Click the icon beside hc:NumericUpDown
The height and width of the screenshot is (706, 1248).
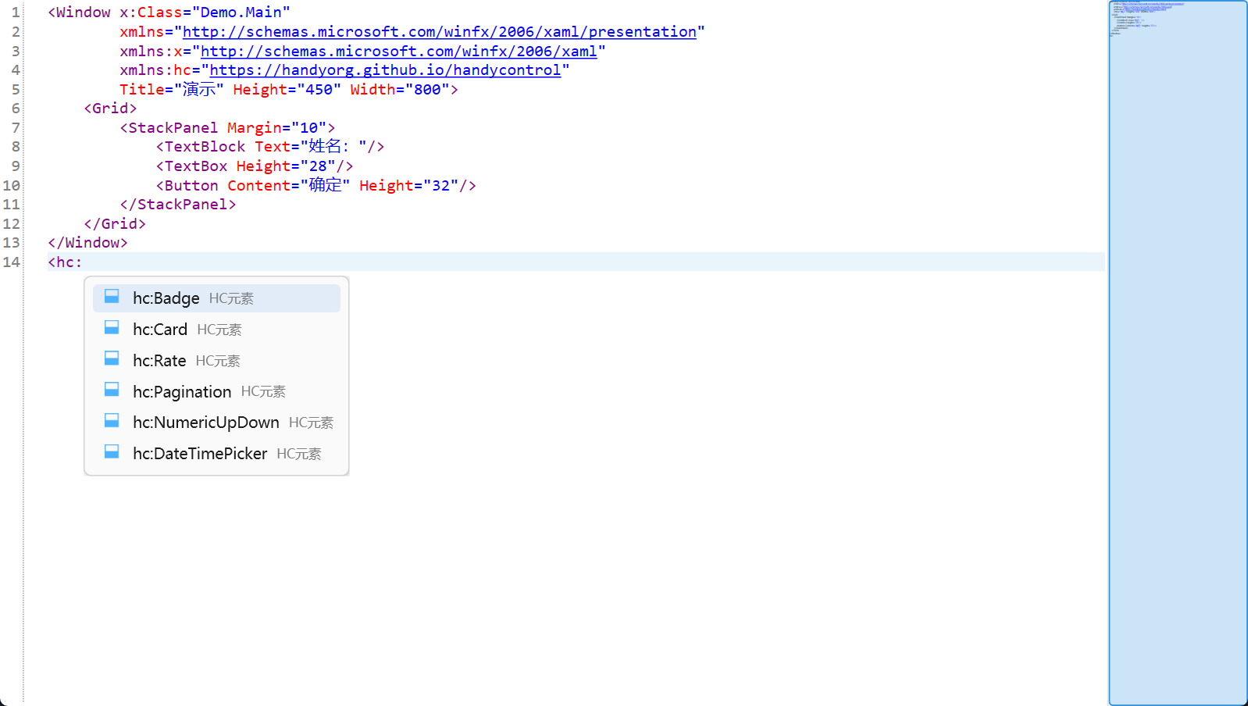tap(112, 421)
